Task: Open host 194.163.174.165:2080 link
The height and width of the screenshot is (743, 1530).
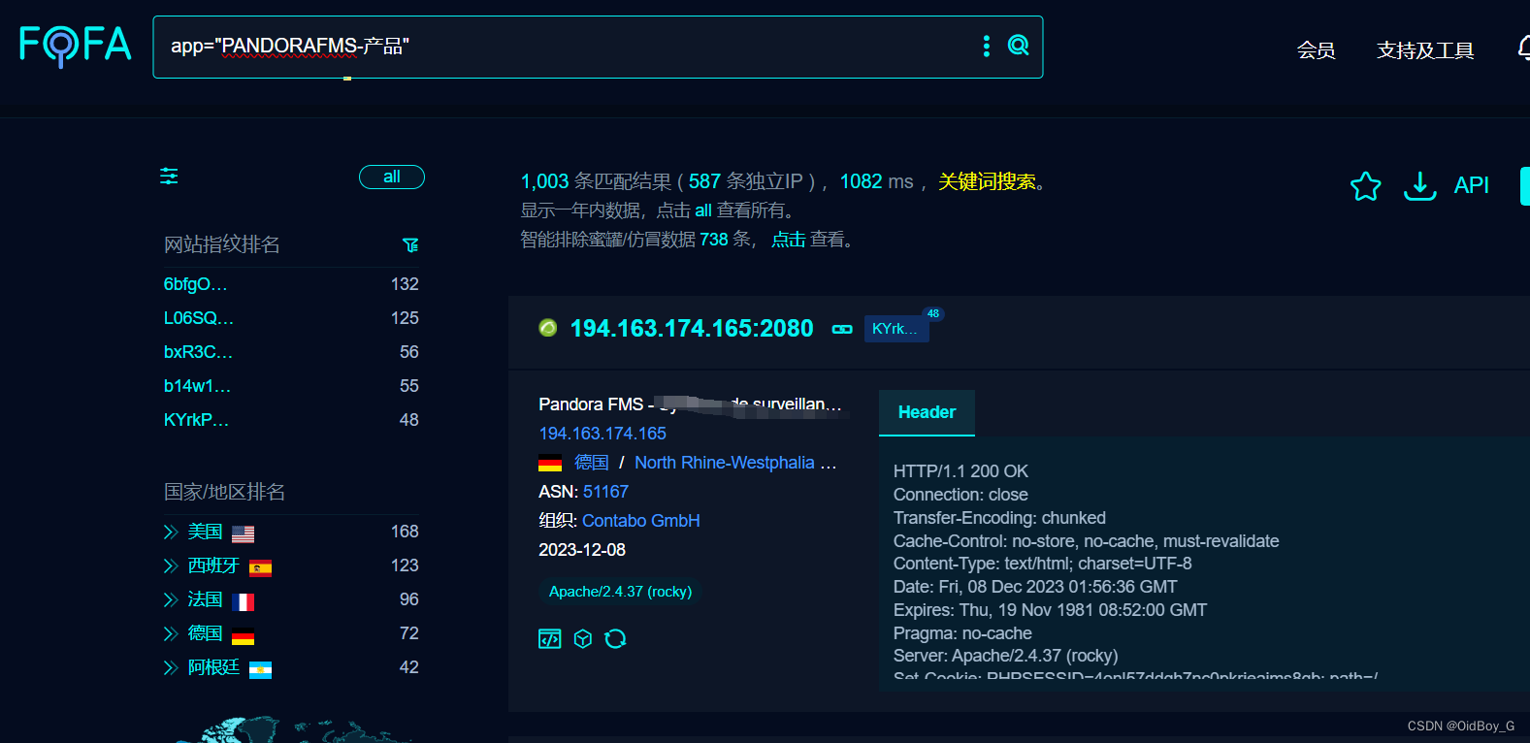Action: pyautogui.click(x=692, y=328)
